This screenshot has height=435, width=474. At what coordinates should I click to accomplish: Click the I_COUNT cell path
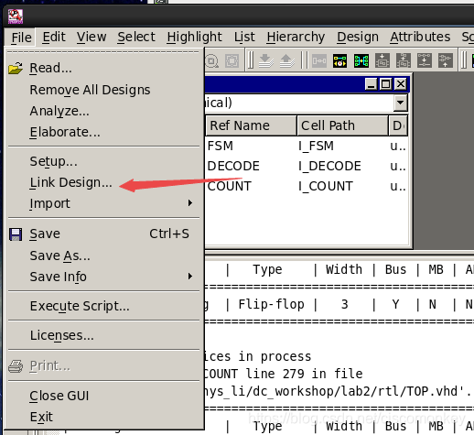(326, 186)
